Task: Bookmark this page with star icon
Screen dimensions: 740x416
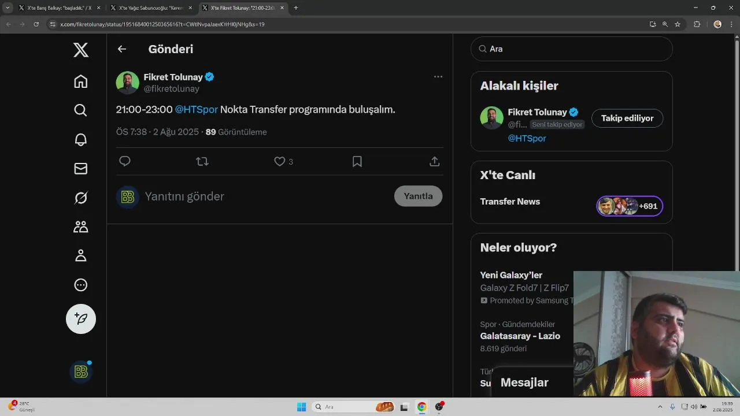Action: click(678, 24)
